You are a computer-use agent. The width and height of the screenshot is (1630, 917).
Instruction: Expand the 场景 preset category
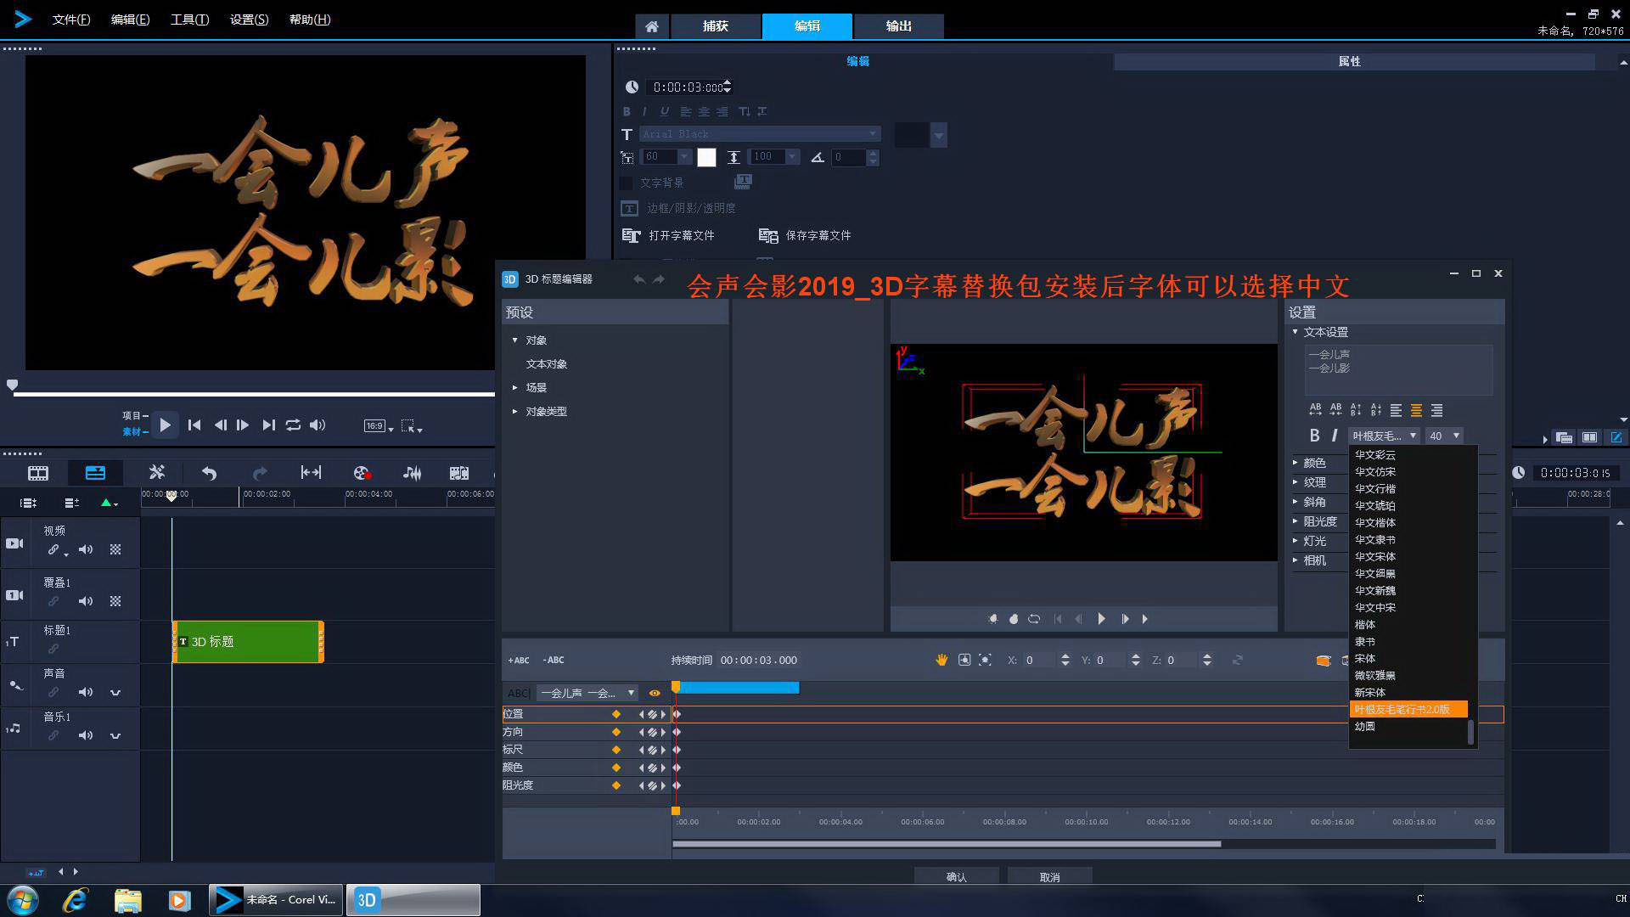click(x=514, y=387)
